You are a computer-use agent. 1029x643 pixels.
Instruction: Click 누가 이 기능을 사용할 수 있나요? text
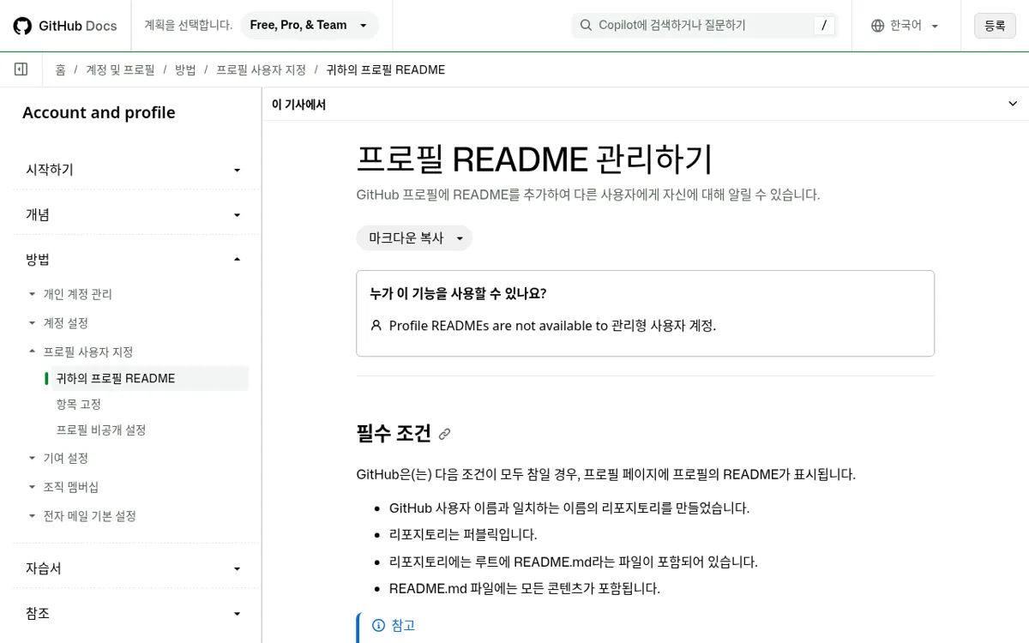(x=458, y=293)
